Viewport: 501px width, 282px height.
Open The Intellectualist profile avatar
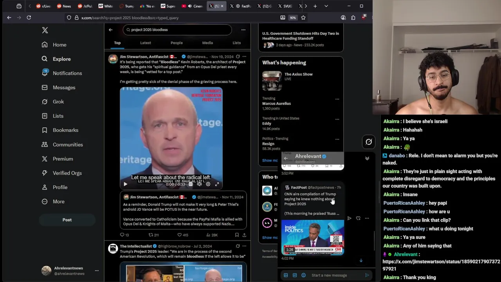(x=113, y=249)
